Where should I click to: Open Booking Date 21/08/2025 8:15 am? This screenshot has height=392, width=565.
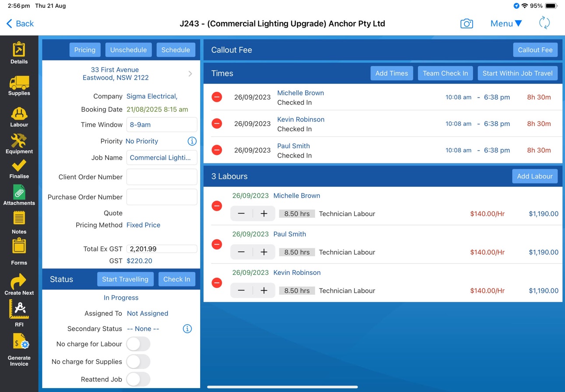157,109
